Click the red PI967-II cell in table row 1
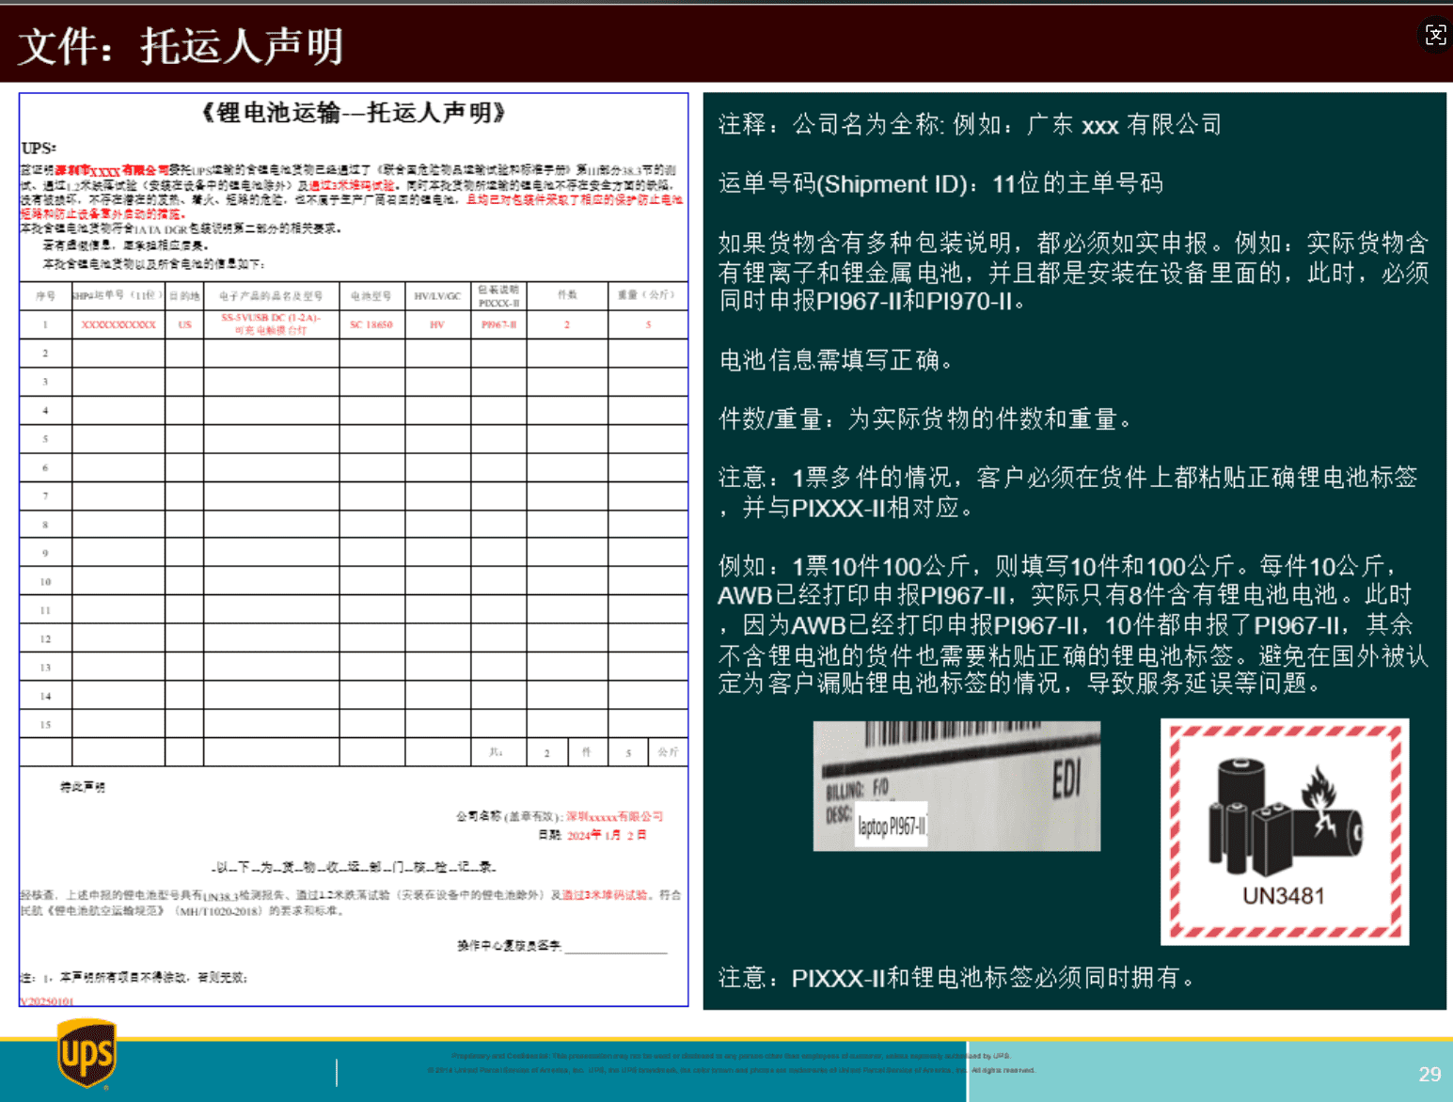This screenshot has height=1102, width=1453. coord(498,324)
